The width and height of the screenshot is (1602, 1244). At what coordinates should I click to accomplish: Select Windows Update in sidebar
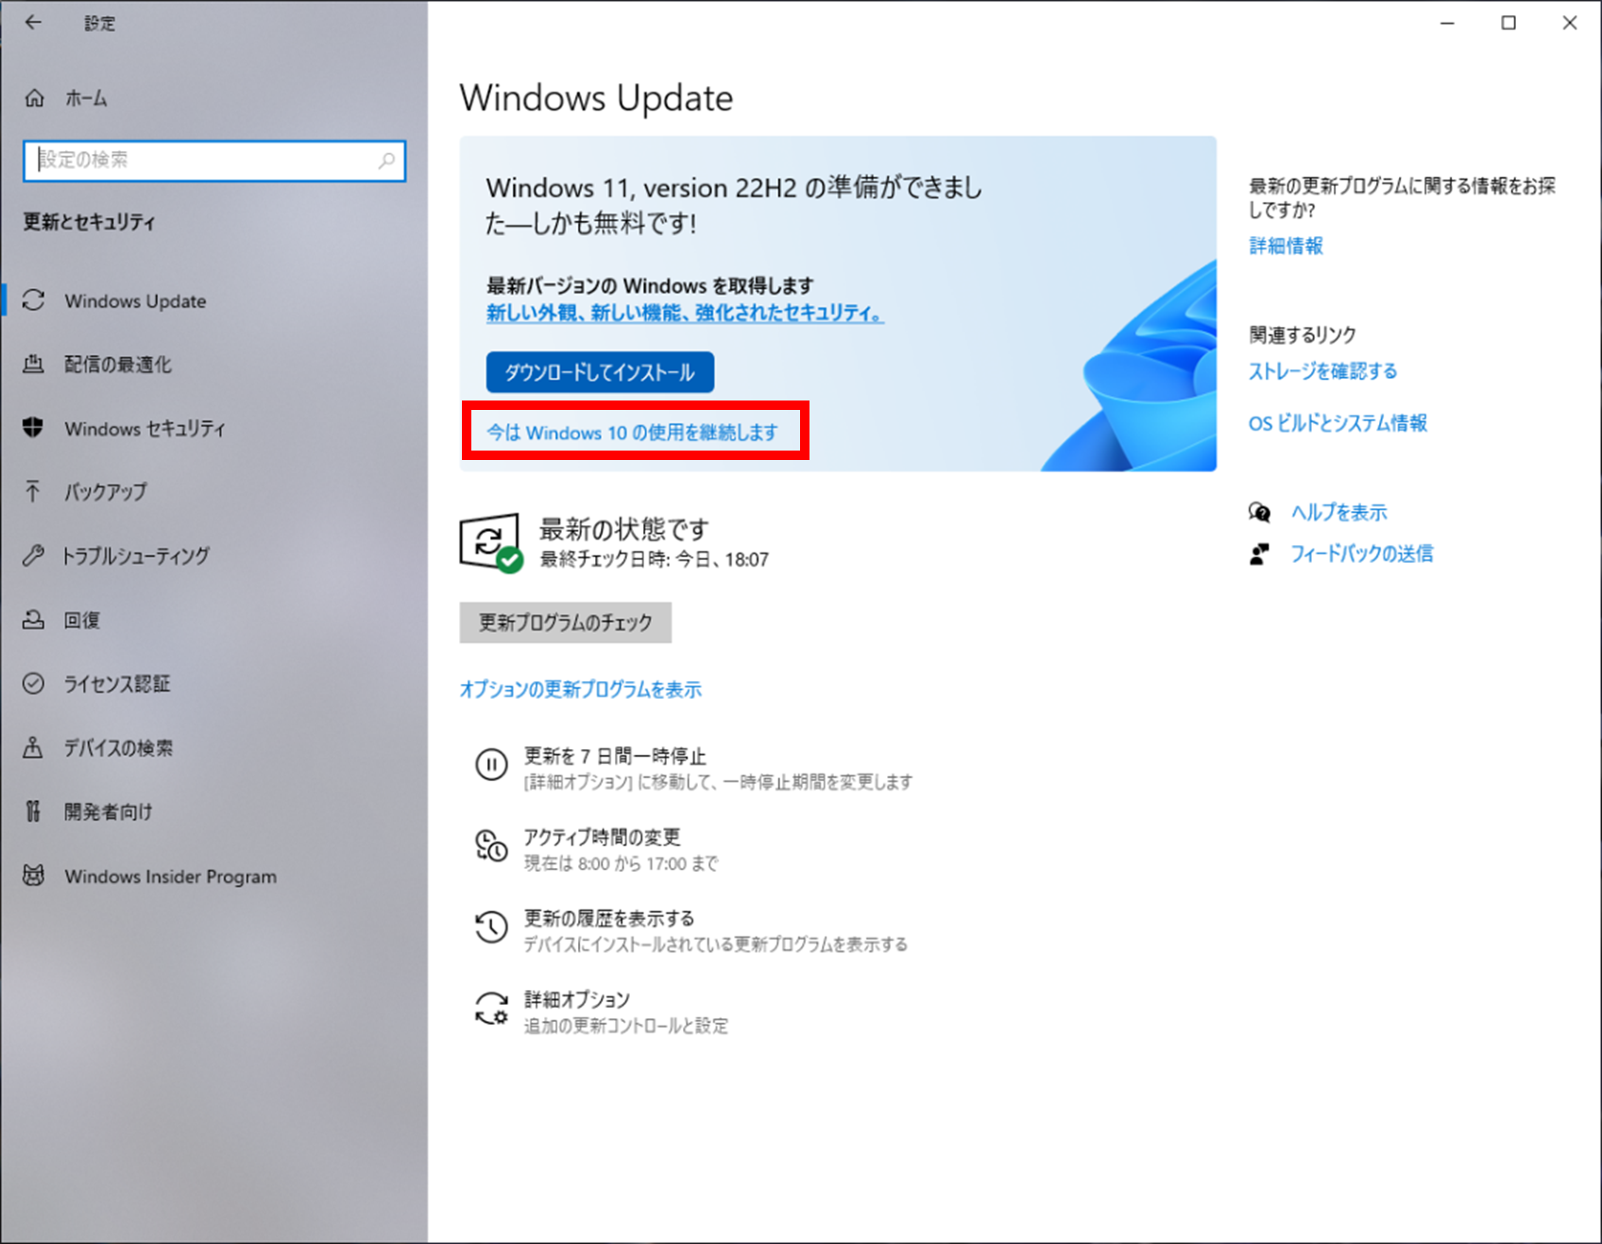click(135, 301)
